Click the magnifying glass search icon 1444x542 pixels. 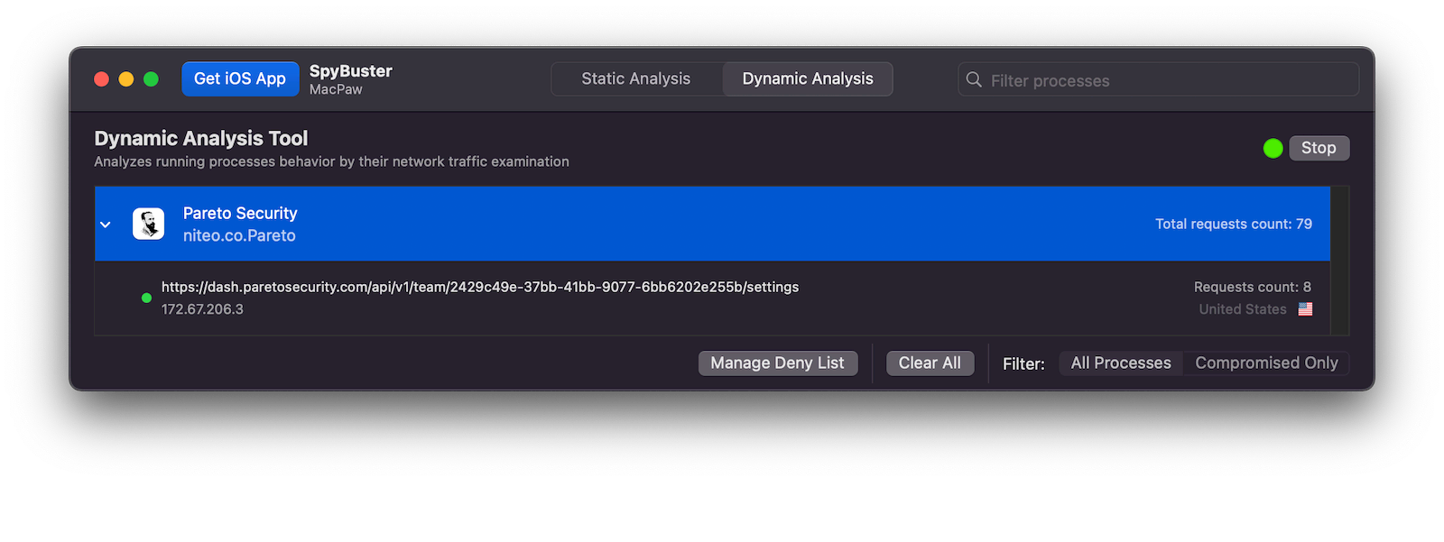point(974,80)
